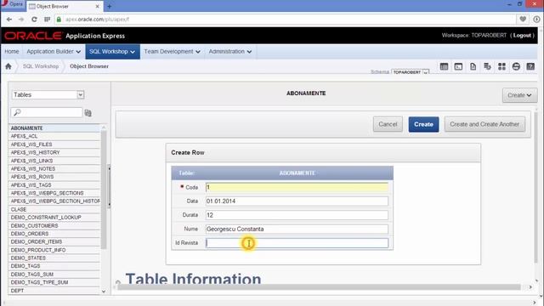Click the horizontal scrollbar under Table Information
This screenshot has height=306, width=544.
(320, 287)
